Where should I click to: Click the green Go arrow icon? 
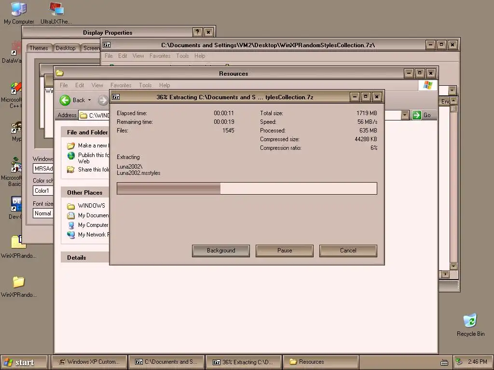coord(416,115)
